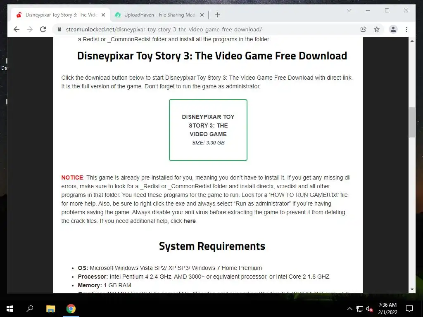Open the Chrome profile avatar
Screen dimensions: 423x317
(393, 29)
